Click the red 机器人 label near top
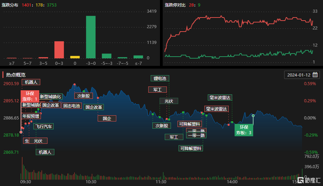 31,82
